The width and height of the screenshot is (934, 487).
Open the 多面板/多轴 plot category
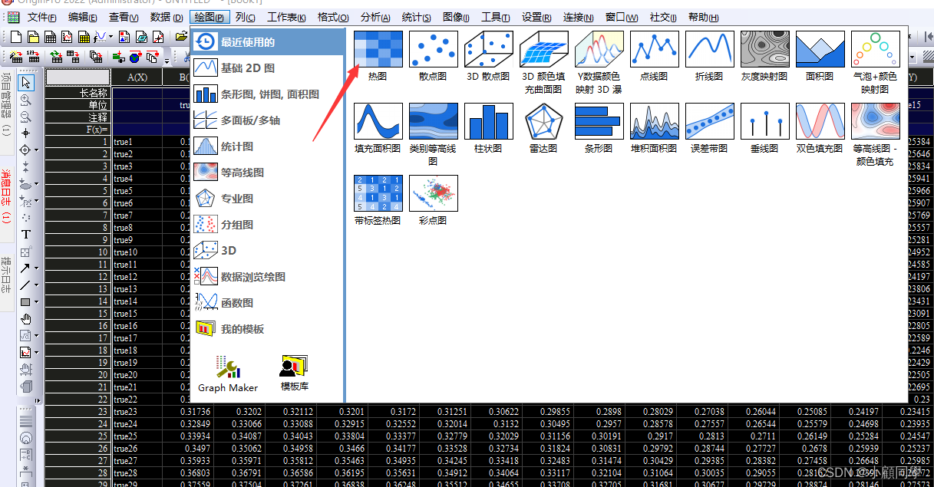[x=267, y=120]
